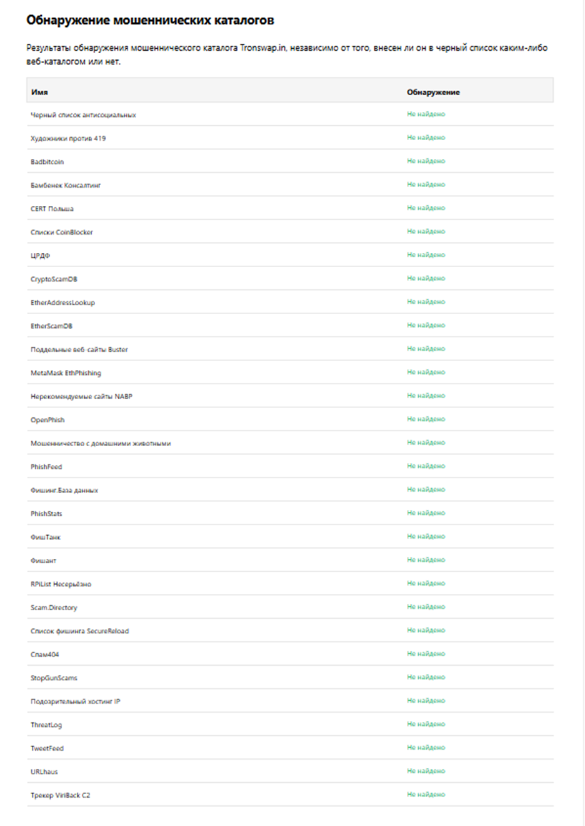Click the 'Обнаружение мошеннических каталогов' heading
Screen dimensions: 585x826
point(150,20)
